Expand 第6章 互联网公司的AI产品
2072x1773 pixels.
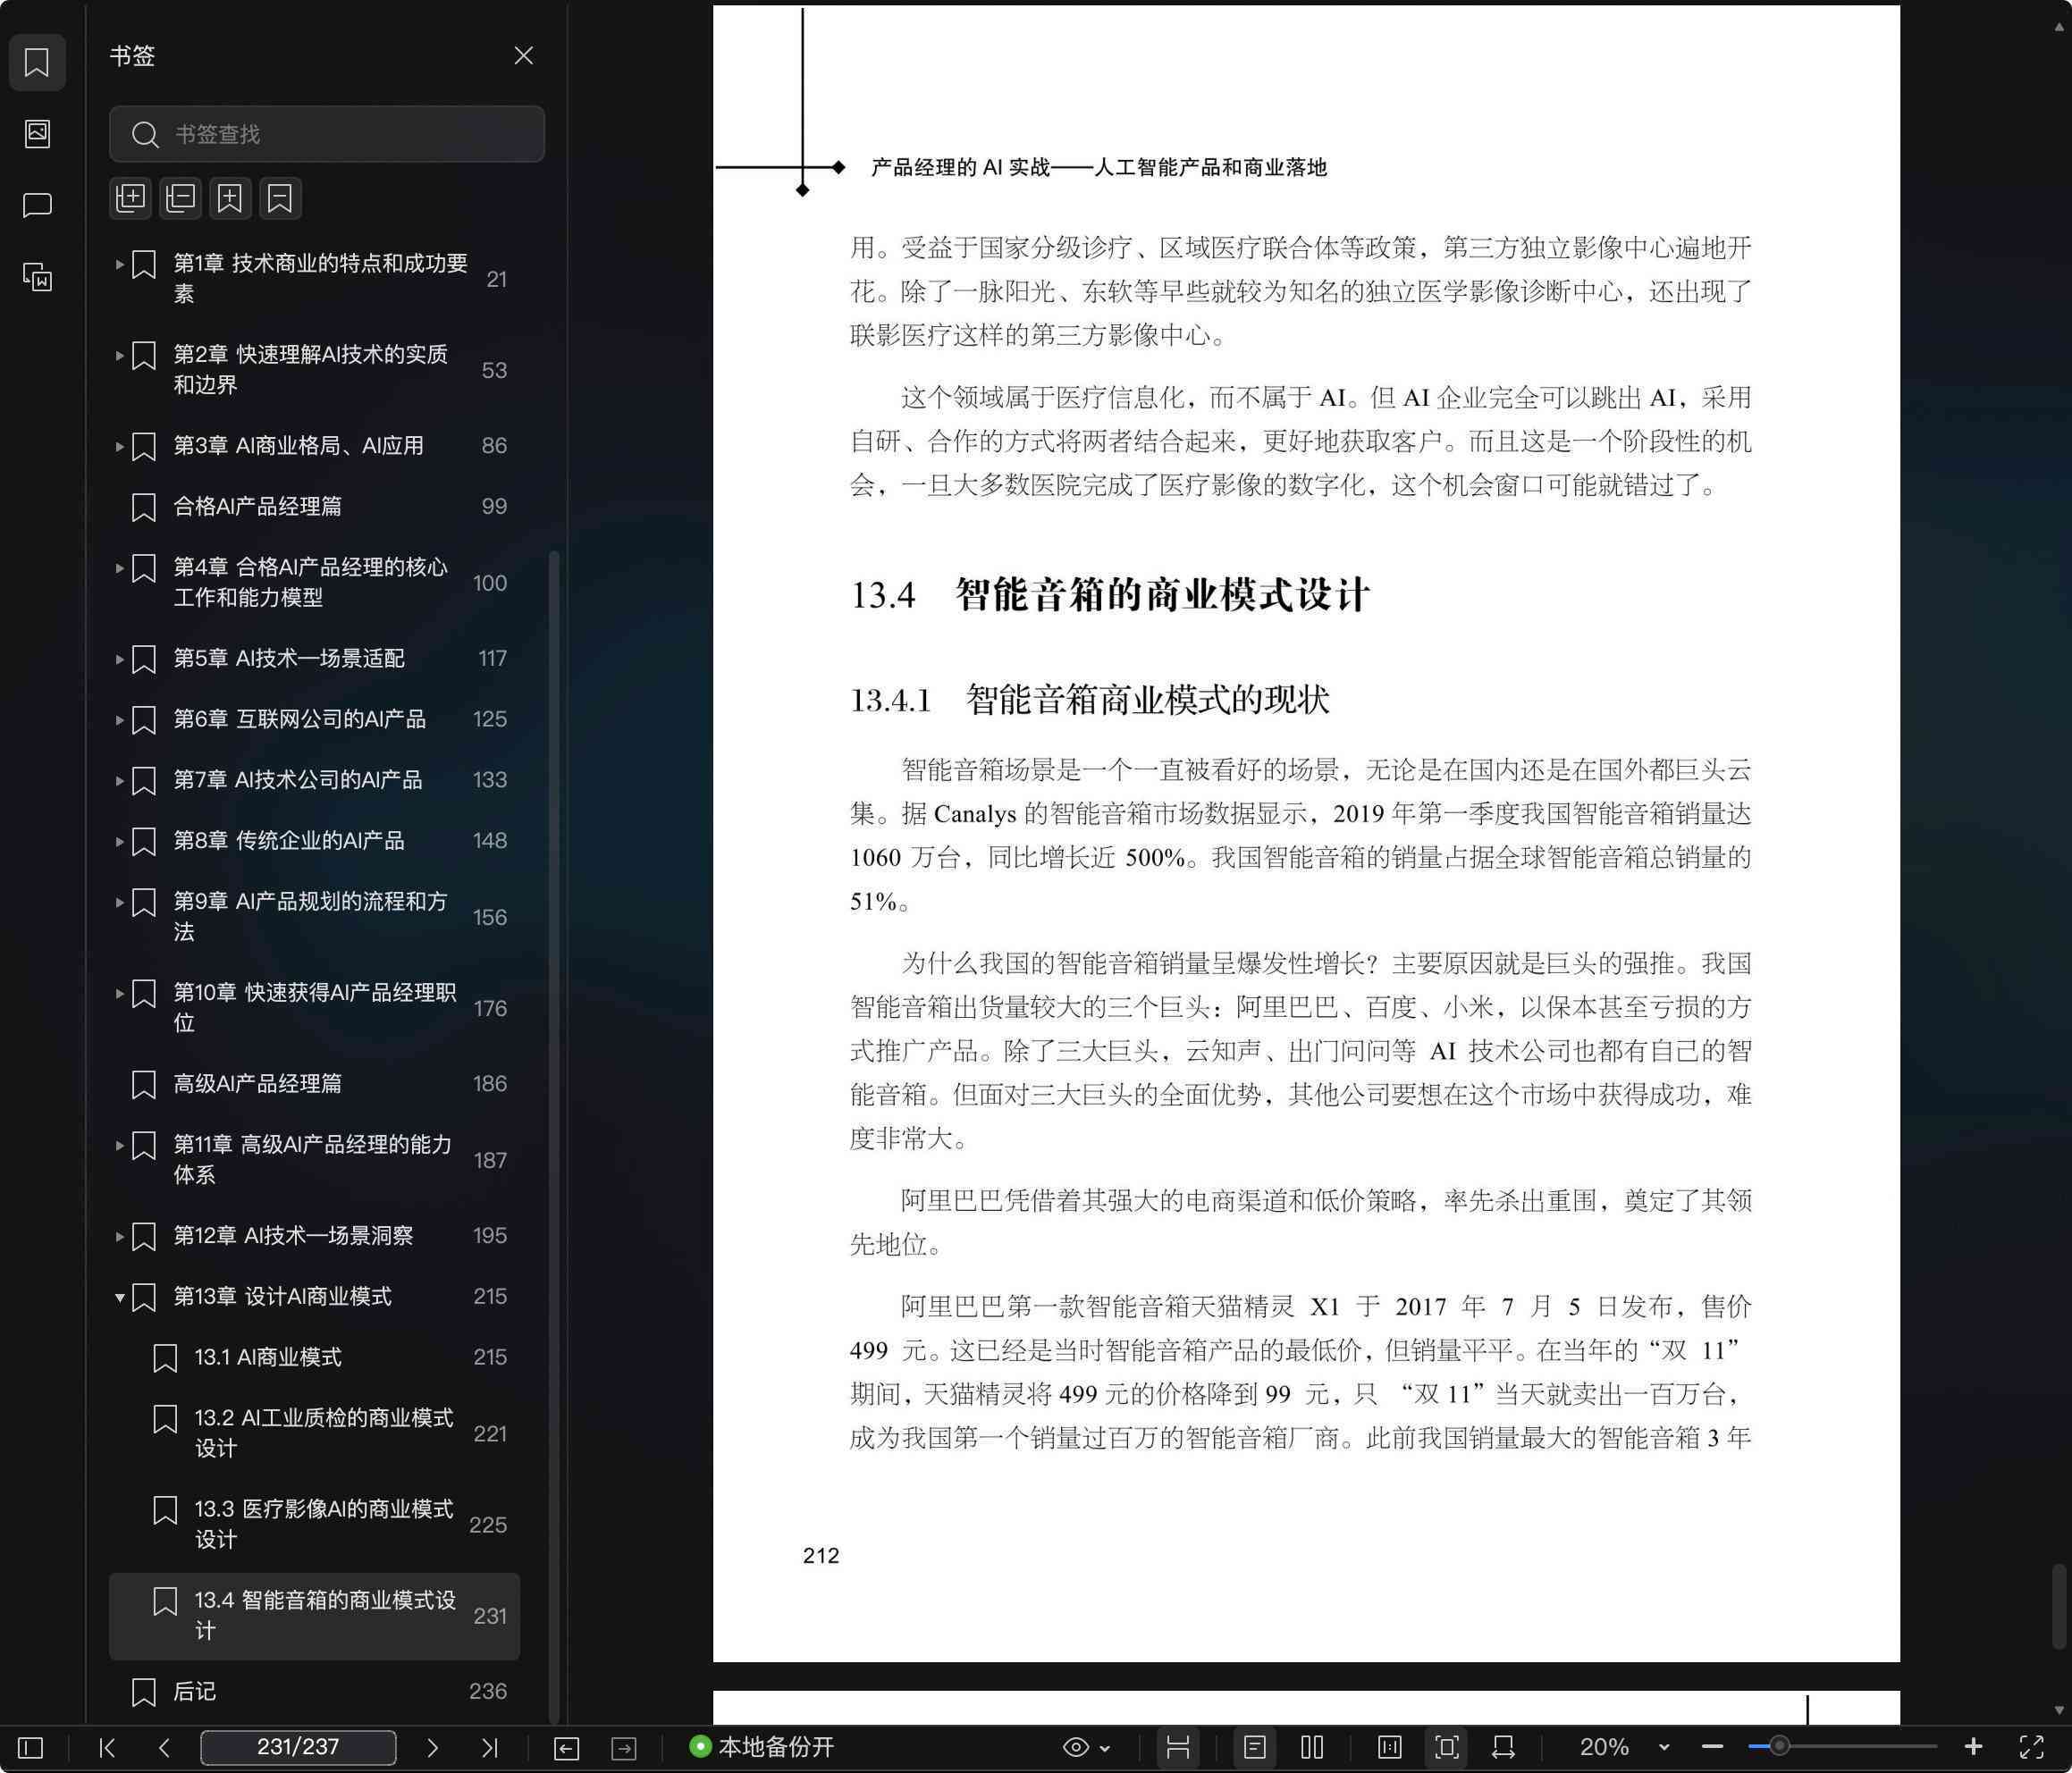[119, 720]
